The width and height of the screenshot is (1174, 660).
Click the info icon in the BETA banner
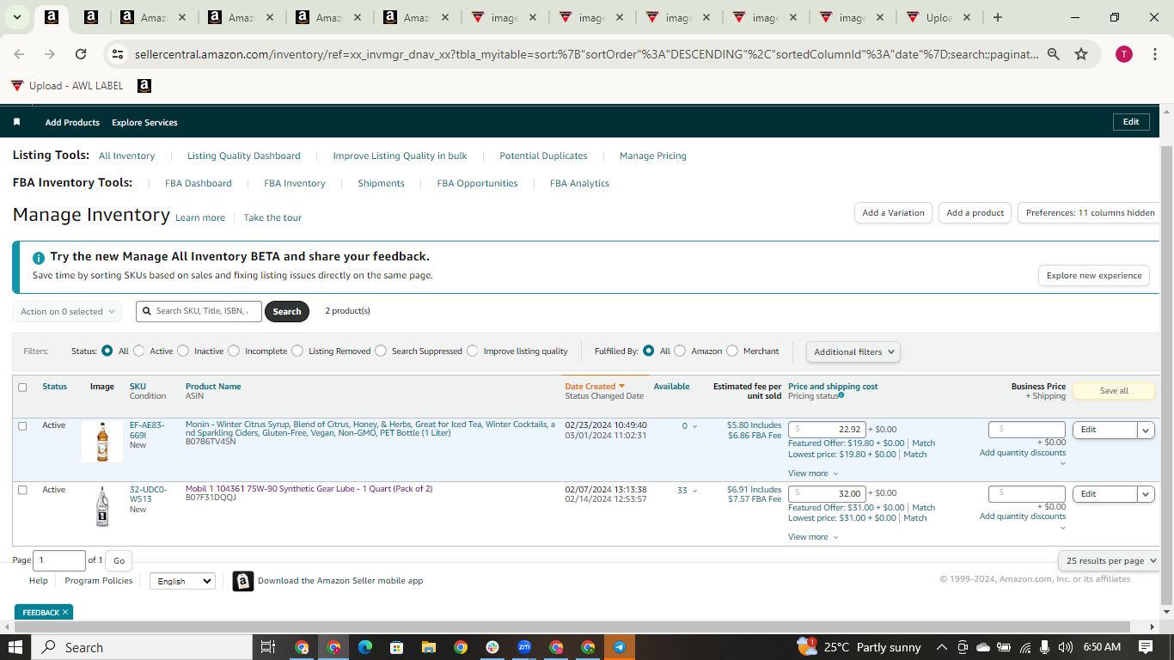point(39,257)
